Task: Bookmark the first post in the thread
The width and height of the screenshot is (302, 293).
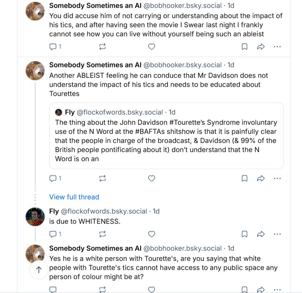Action: point(245,47)
